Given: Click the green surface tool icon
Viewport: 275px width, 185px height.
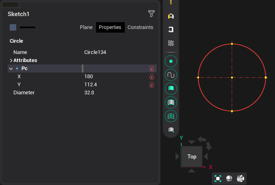Looking at the screenshot, I should (x=171, y=89).
